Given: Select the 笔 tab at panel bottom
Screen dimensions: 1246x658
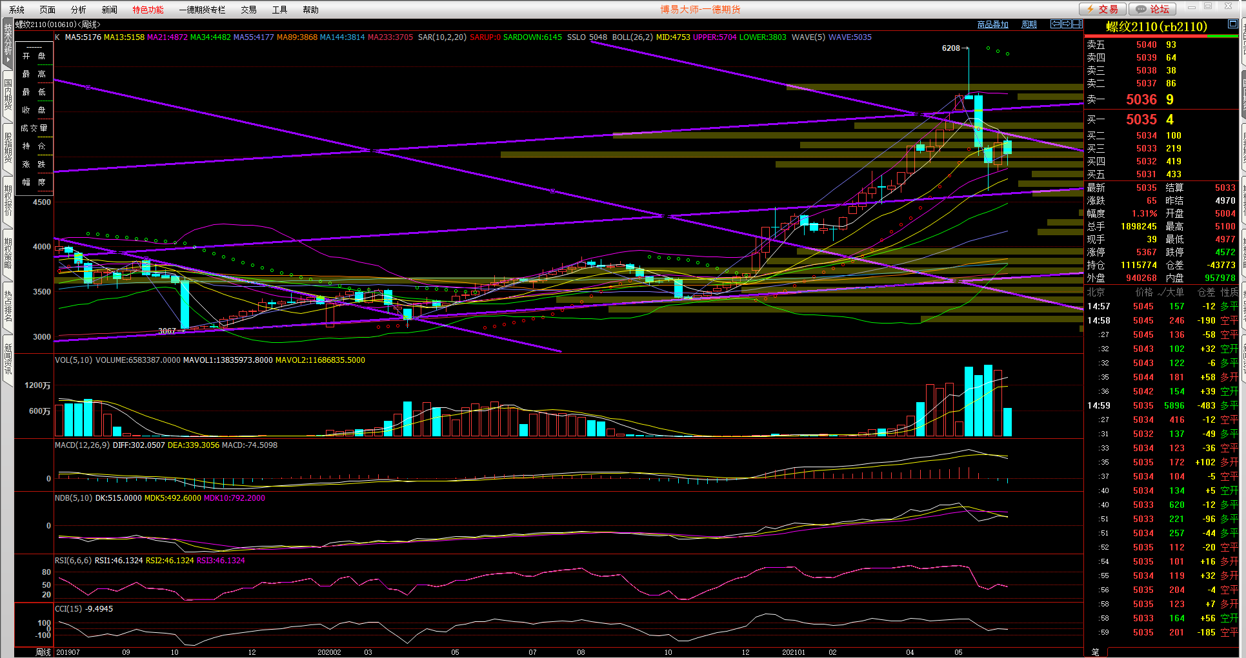Looking at the screenshot, I should 1095,652.
